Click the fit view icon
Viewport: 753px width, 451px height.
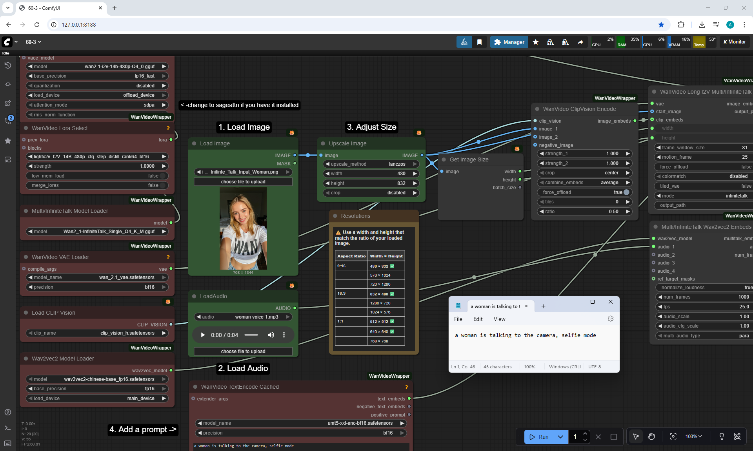(x=673, y=437)
